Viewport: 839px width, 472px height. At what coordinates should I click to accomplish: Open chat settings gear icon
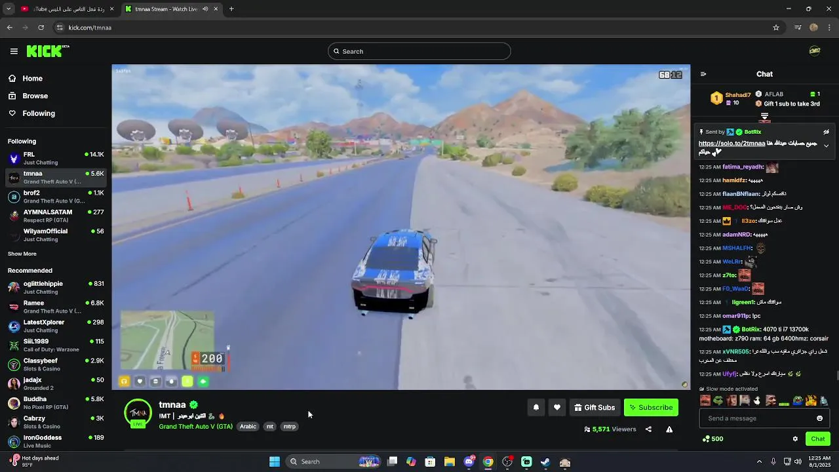coord(795,439)
